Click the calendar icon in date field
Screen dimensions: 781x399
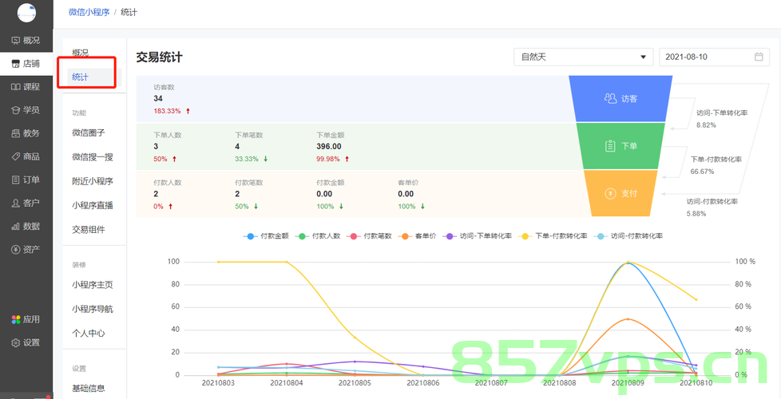[x=759, y=57]
